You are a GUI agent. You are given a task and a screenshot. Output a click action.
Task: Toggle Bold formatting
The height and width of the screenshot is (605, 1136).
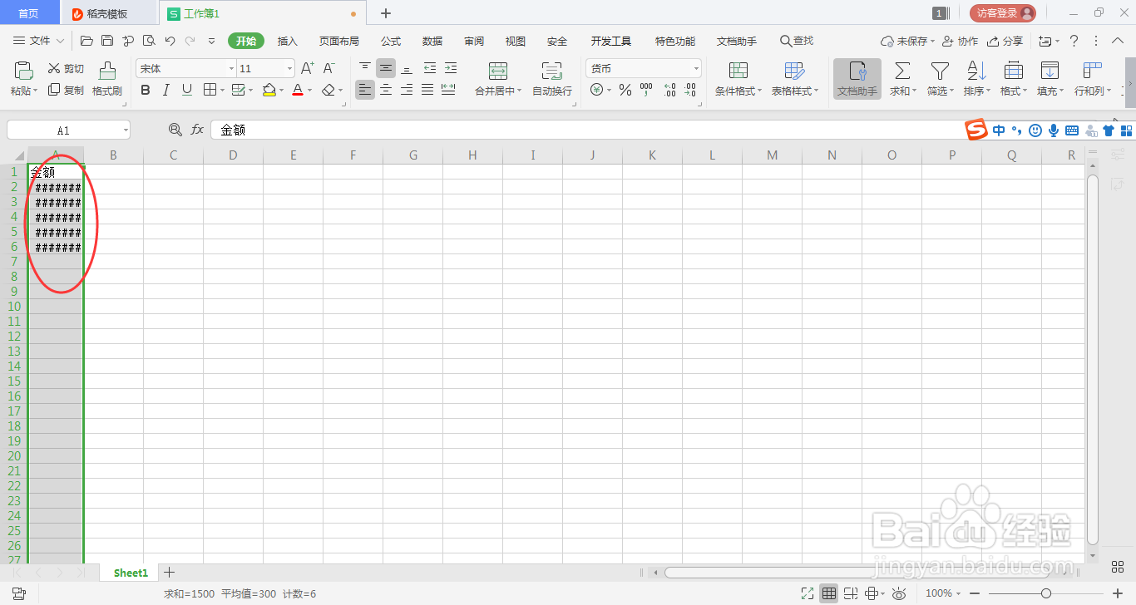[146, 90]
